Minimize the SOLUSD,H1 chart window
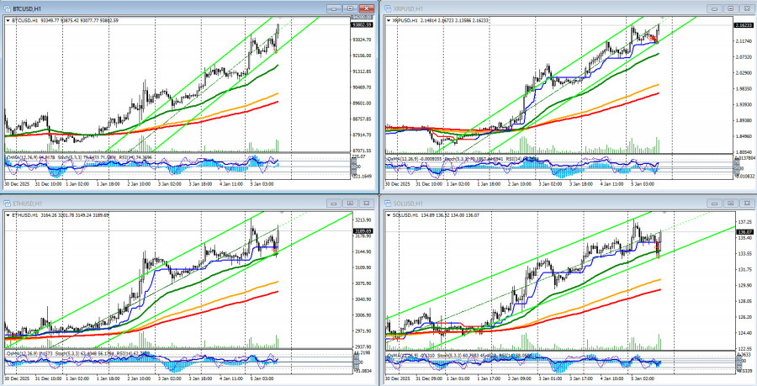This screenshot has height=386, width=757. pos(712,203)
